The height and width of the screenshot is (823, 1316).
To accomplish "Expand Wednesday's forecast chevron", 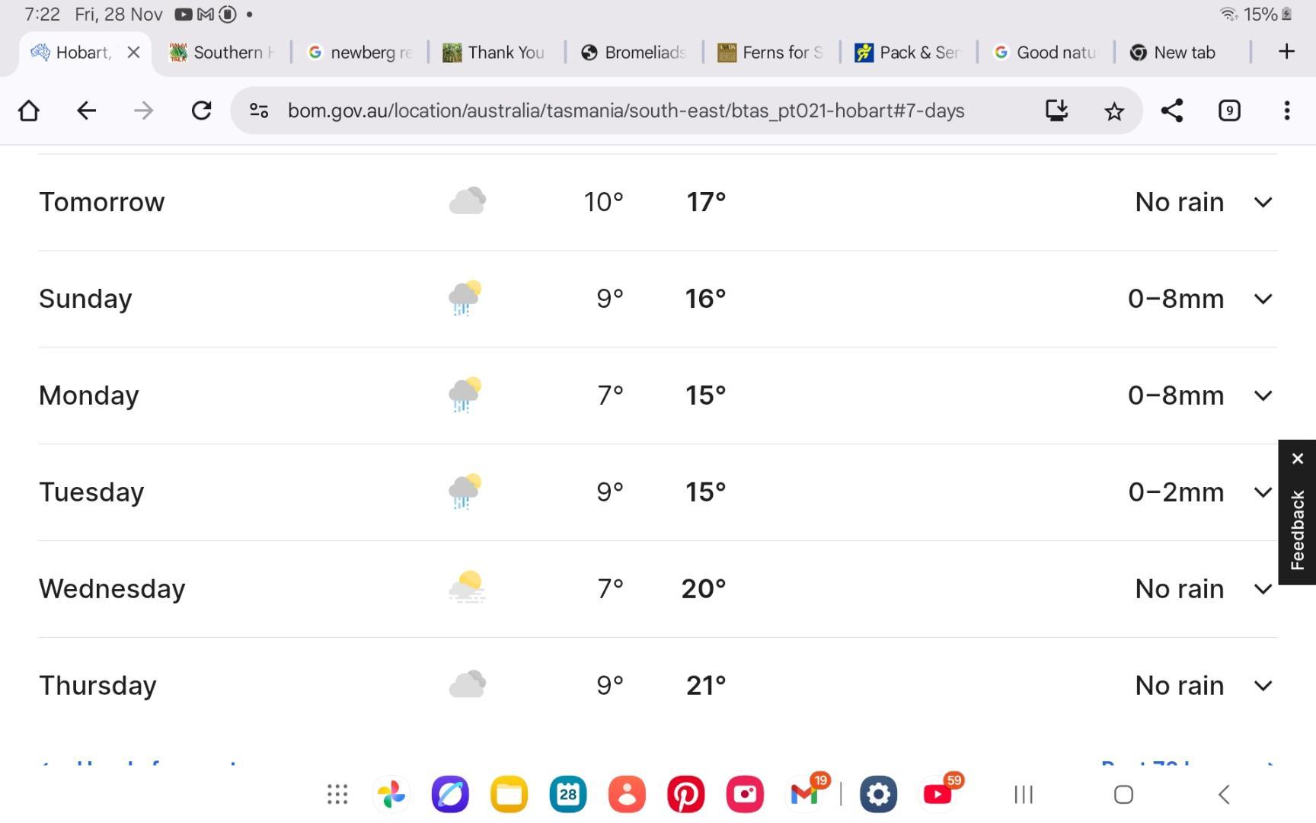I will [1263, 589].
